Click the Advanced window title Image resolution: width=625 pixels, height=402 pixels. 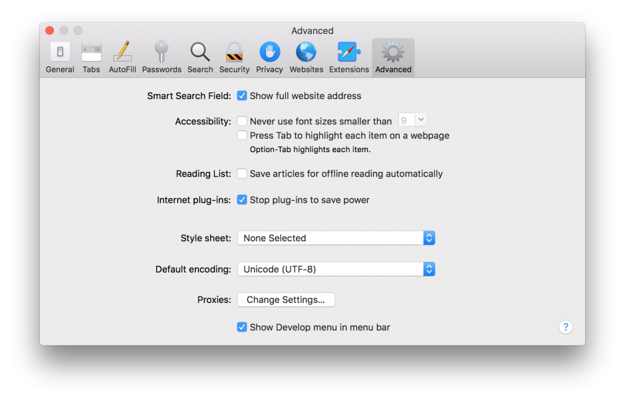312,31
